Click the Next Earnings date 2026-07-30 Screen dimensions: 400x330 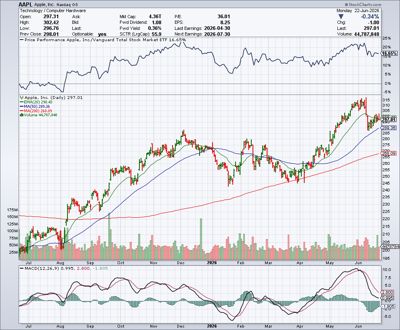217,34
